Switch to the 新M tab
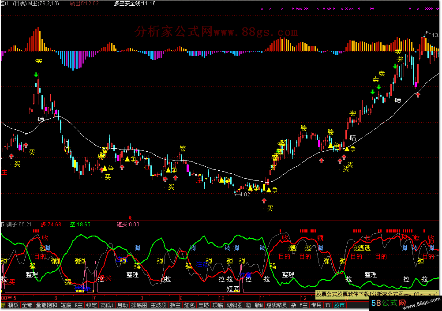 coord(258,305)
